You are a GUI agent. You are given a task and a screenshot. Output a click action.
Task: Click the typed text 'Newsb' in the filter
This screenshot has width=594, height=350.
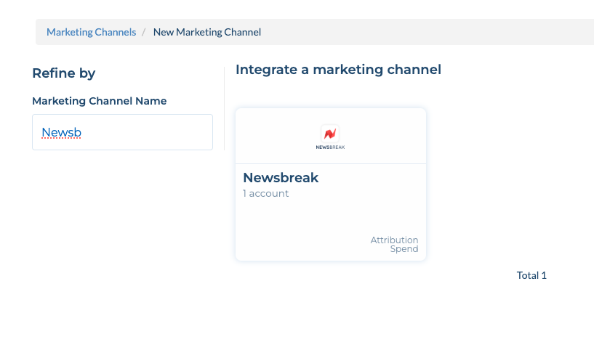(x=61, y=132)
